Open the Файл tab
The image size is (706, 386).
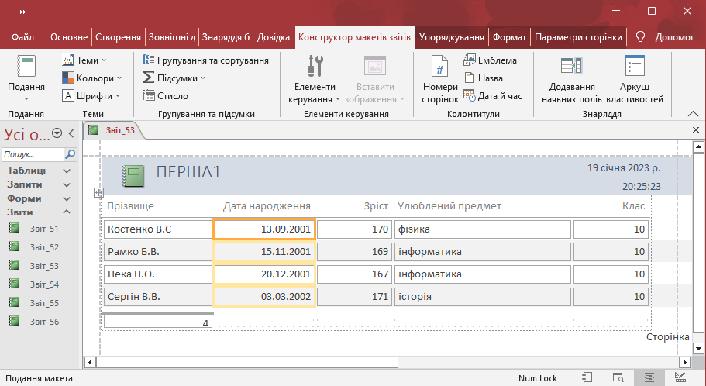tap(22, 37)
